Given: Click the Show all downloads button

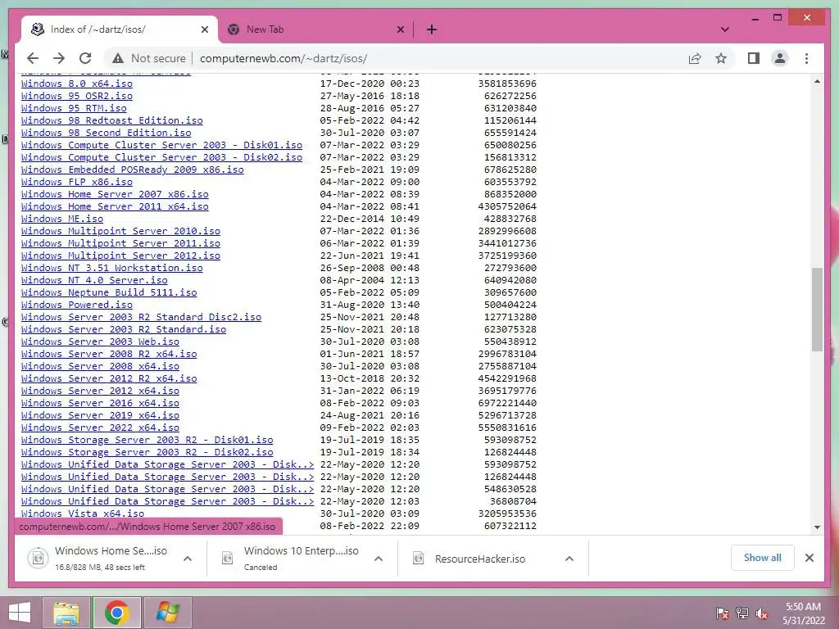Looking at the screenshot, I should coord(762,558).
